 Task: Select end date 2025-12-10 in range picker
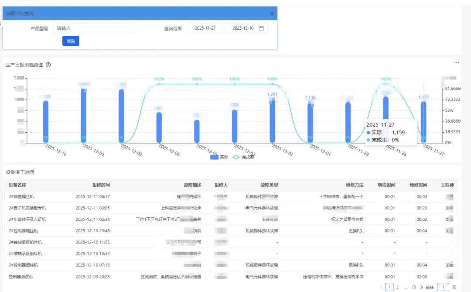tap(243, 28)
